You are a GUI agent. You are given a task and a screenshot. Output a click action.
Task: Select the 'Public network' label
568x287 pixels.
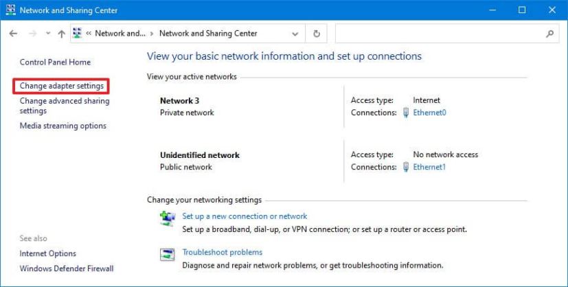186,167
